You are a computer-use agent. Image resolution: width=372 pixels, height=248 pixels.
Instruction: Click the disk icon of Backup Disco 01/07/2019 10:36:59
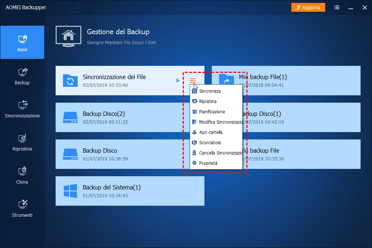tap(70, 154)
